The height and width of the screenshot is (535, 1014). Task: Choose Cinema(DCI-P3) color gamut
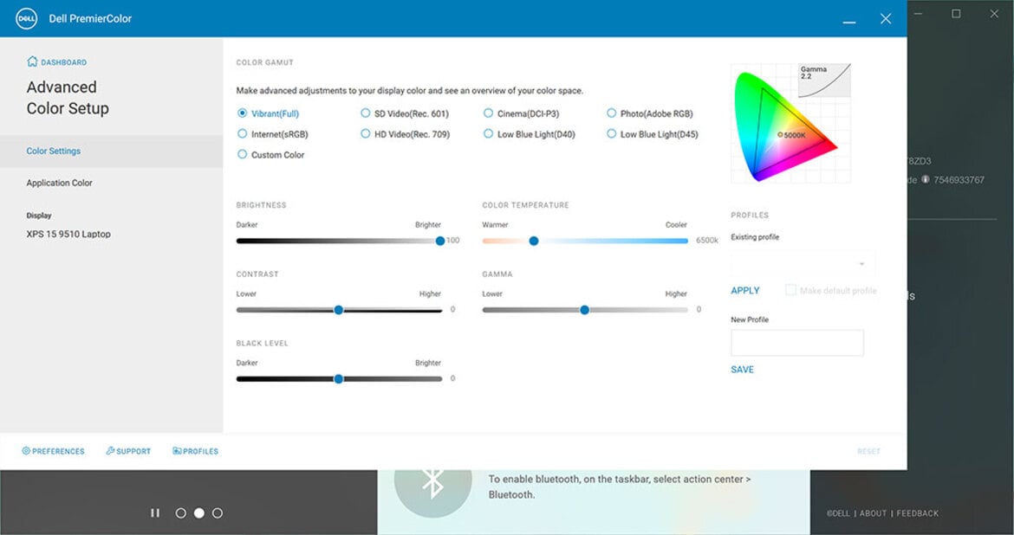[521, 113]
